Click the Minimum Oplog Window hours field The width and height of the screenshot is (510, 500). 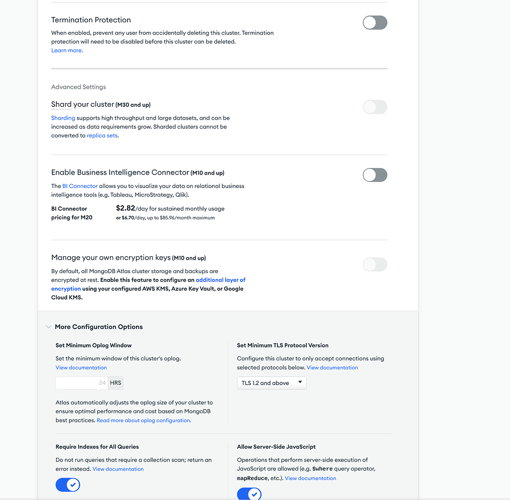coord(82,383)
